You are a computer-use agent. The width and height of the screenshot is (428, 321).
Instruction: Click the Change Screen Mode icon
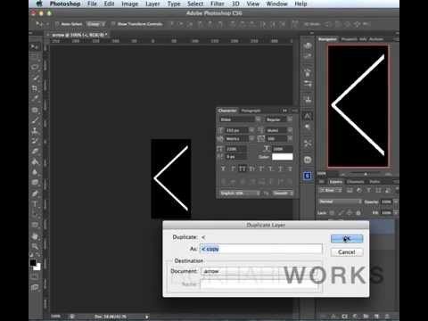pyautogui.click(x=35, y=287)
